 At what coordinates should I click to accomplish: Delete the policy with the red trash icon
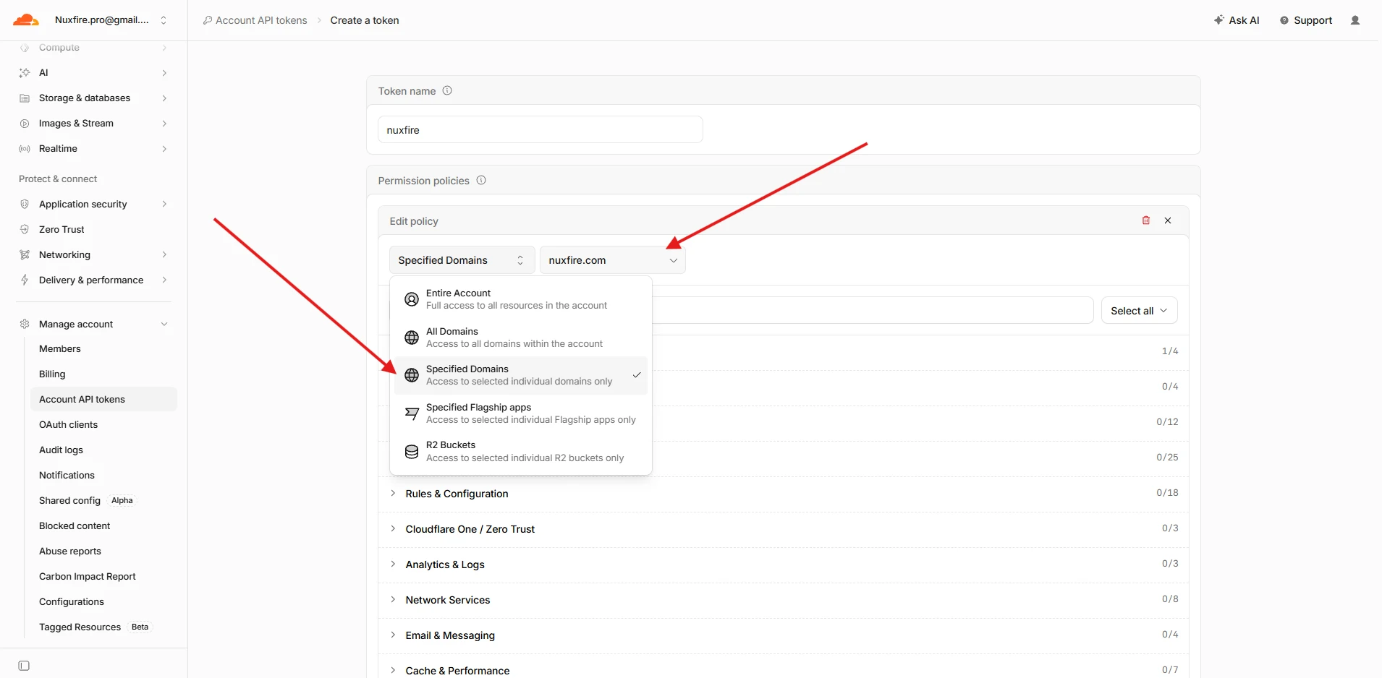click(x=1146, y=220)
